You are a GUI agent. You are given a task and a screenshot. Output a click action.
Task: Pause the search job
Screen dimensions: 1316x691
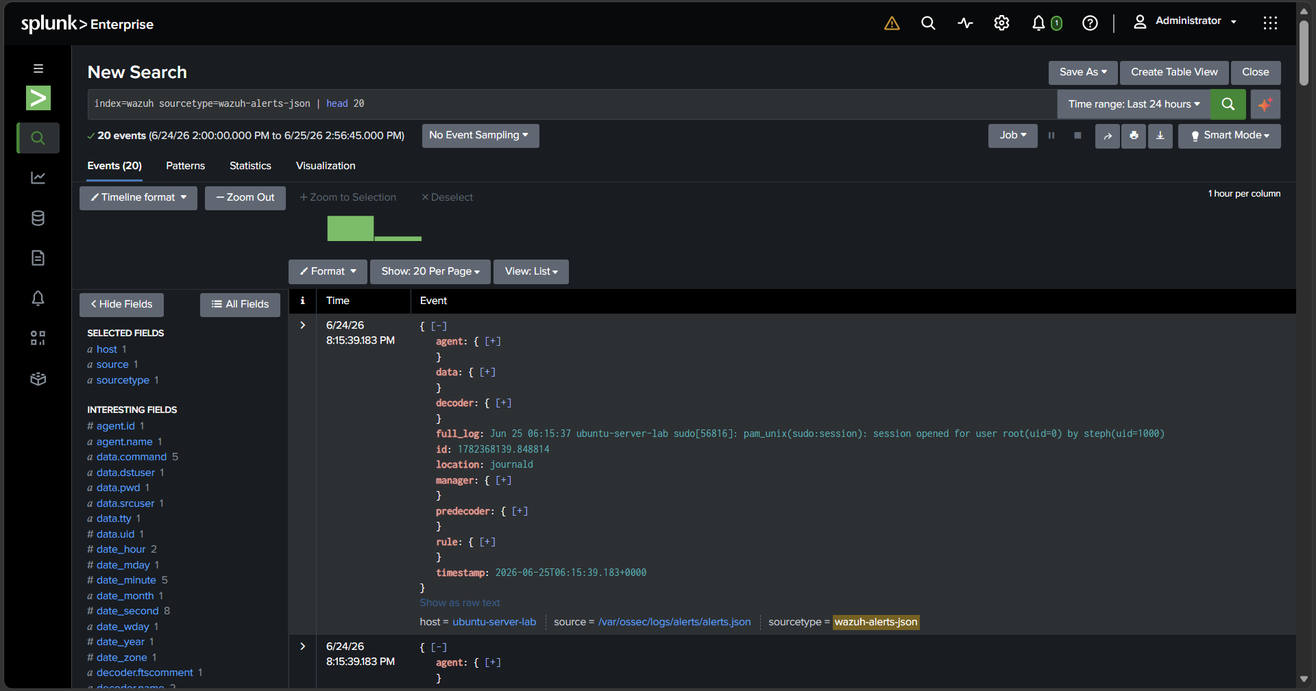tap(1051, 136)
